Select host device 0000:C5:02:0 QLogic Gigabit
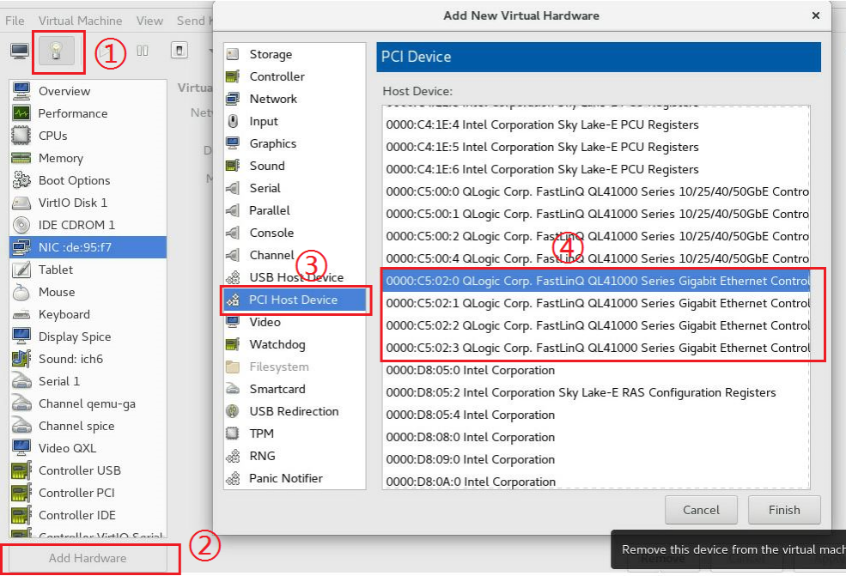 pos(596,281)
